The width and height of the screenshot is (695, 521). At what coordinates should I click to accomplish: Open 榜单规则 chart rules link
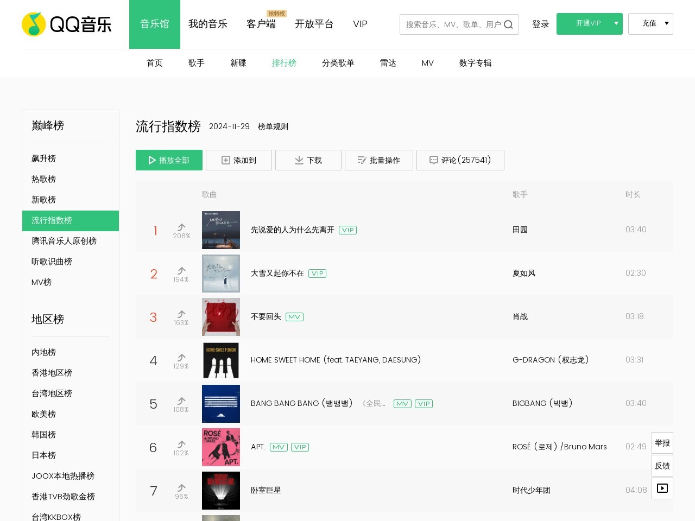click(x=273, y=126)
